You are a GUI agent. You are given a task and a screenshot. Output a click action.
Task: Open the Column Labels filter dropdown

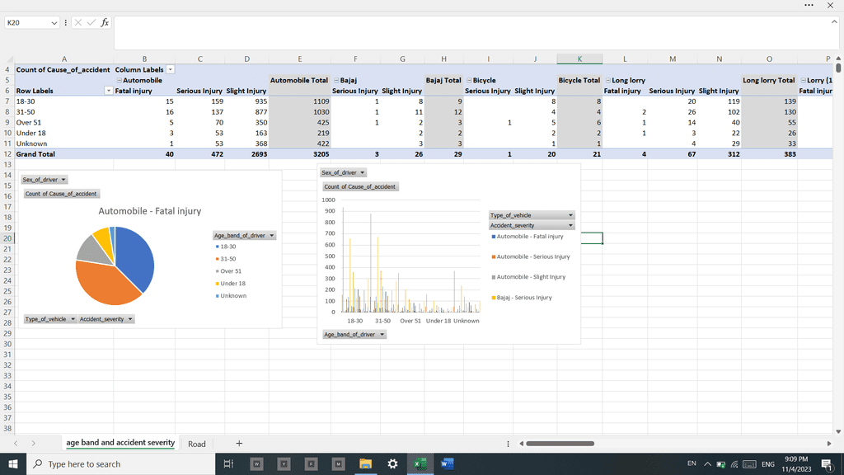tap(170, 69)
